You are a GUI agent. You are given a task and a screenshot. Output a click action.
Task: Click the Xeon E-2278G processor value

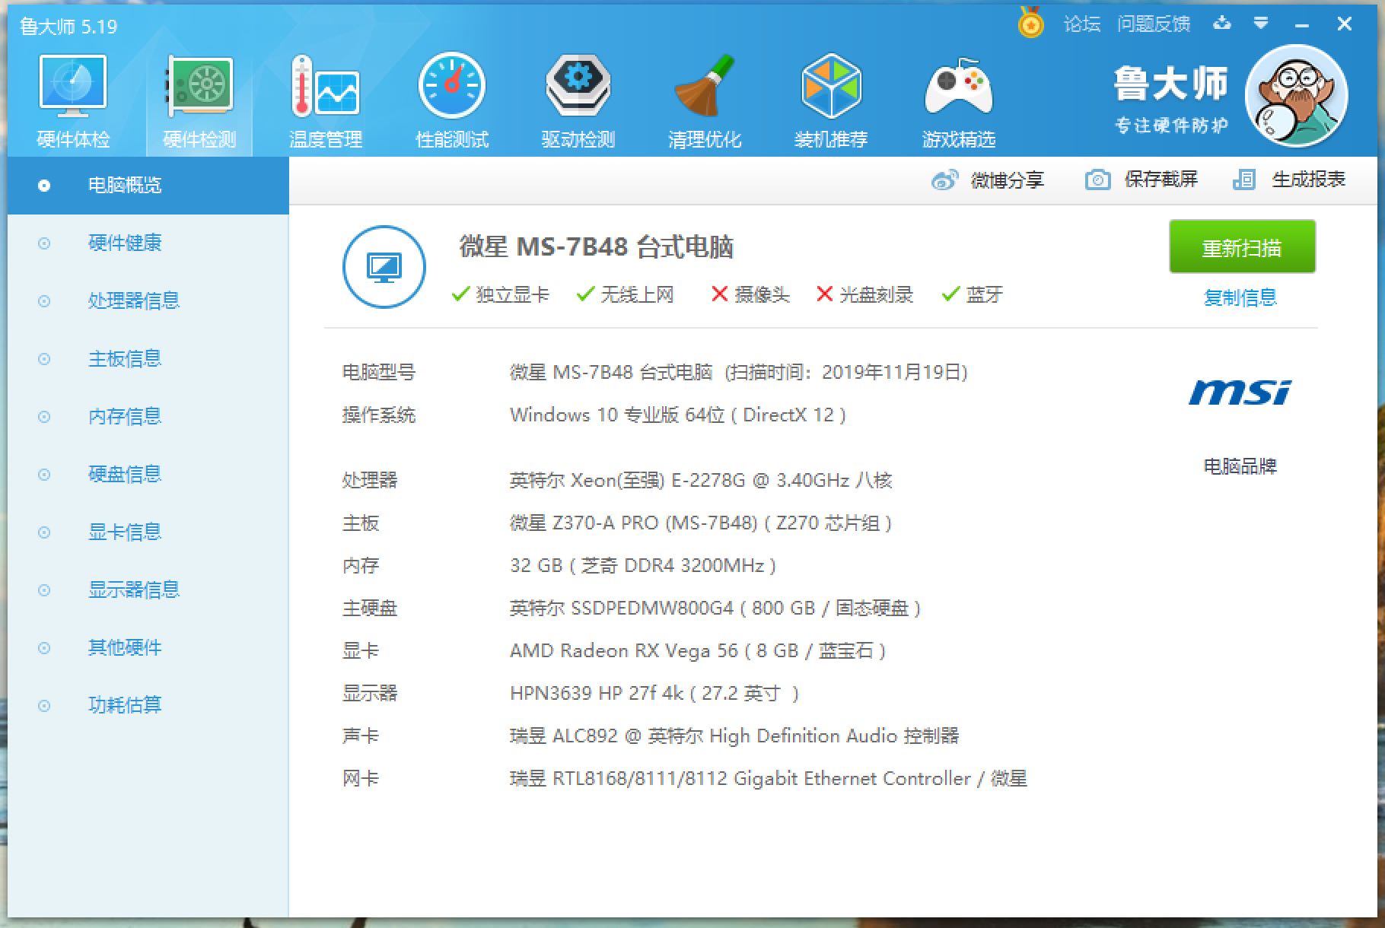coord(701,481)
